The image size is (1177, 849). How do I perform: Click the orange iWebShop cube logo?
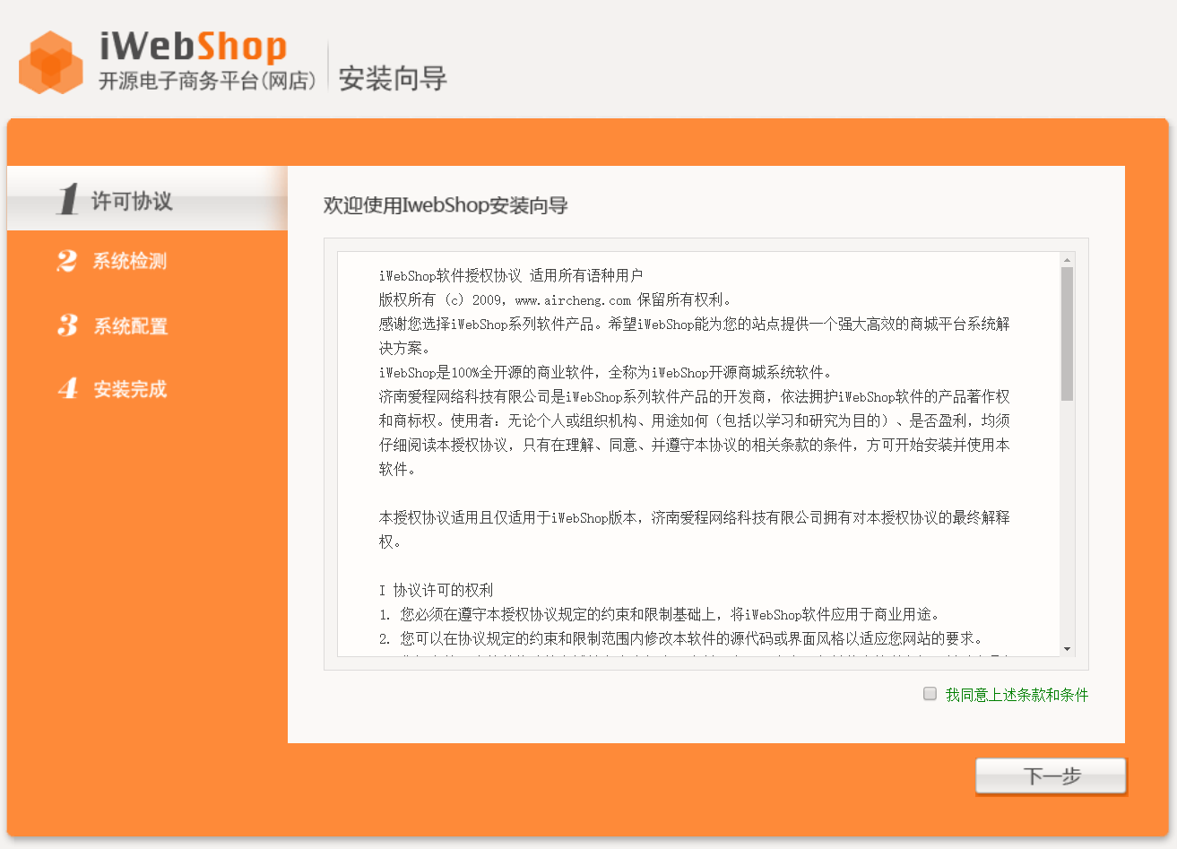pos(50,61)
